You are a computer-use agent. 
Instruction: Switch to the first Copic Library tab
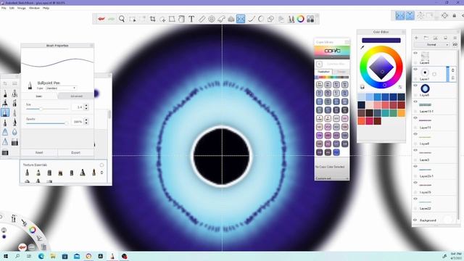pos(323,72)
